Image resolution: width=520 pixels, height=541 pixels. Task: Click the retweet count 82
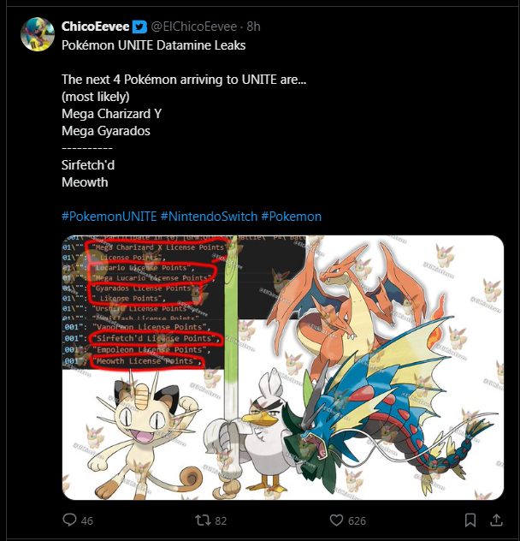tap(221, 520)
